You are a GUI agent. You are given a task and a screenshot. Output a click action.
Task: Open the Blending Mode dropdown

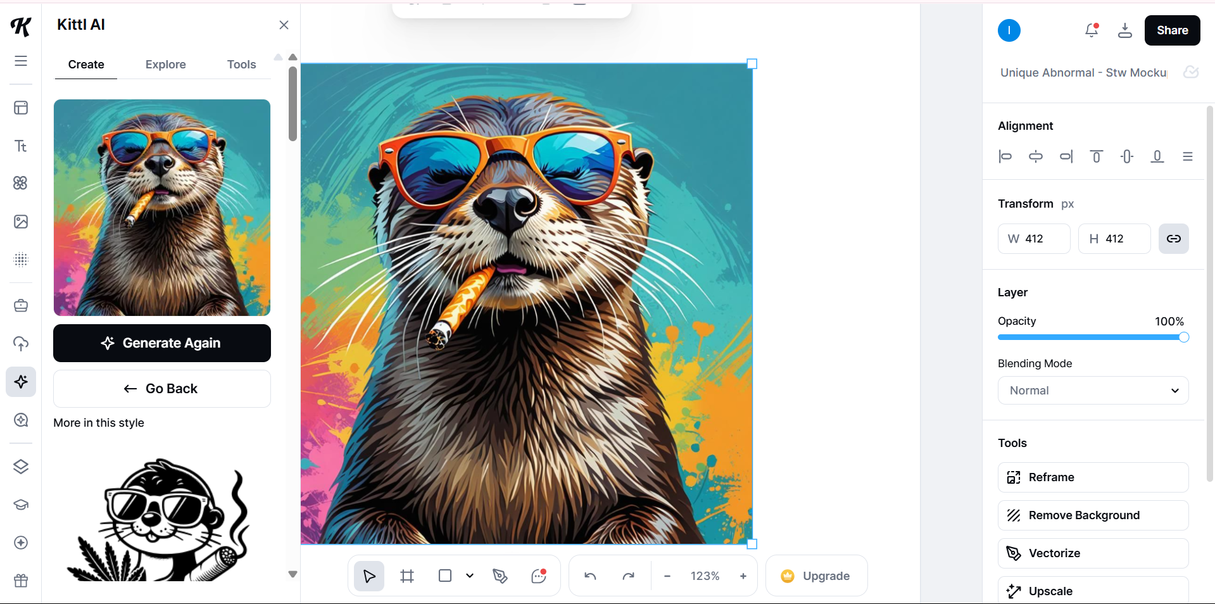click(x=1093, y=390)
